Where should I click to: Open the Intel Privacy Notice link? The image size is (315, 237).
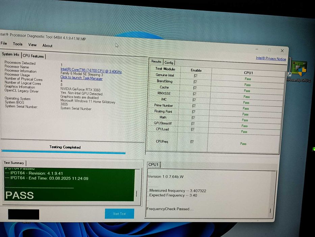click(x=271, y=59)
